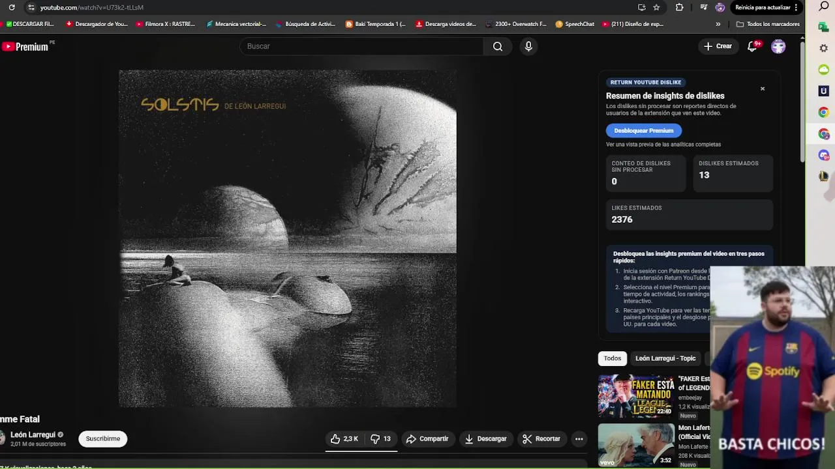Open the FAKER League of Legends video thumbnail

click(636, 395)
